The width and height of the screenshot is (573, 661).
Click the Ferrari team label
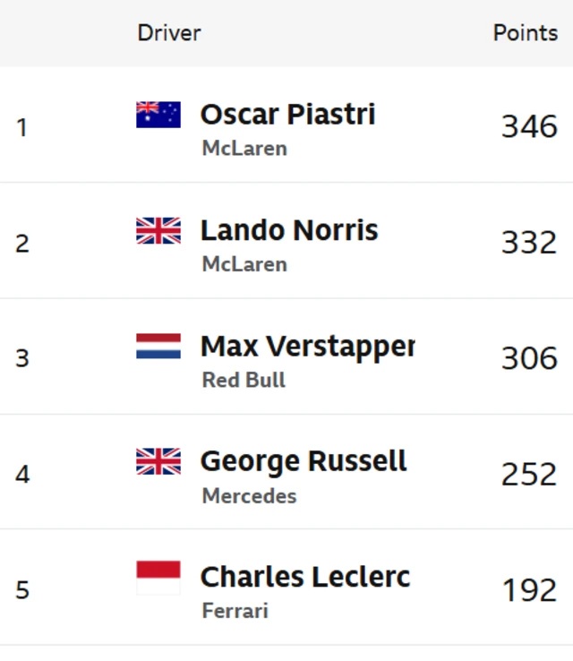click(x=235, y=611)
